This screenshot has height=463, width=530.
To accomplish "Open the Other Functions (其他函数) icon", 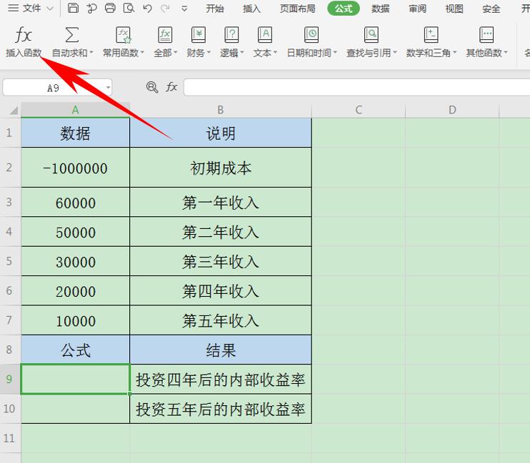I will pyautogui.click(x=486, y=35).
